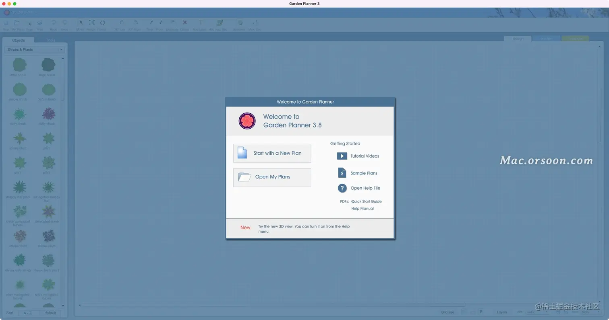Sort objects by default order

(50, 313)
